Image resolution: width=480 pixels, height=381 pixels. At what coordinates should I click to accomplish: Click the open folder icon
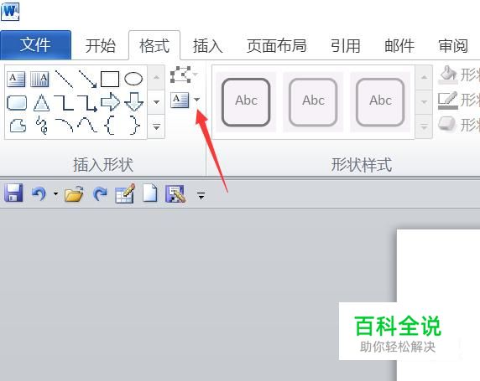click(74, 193)
